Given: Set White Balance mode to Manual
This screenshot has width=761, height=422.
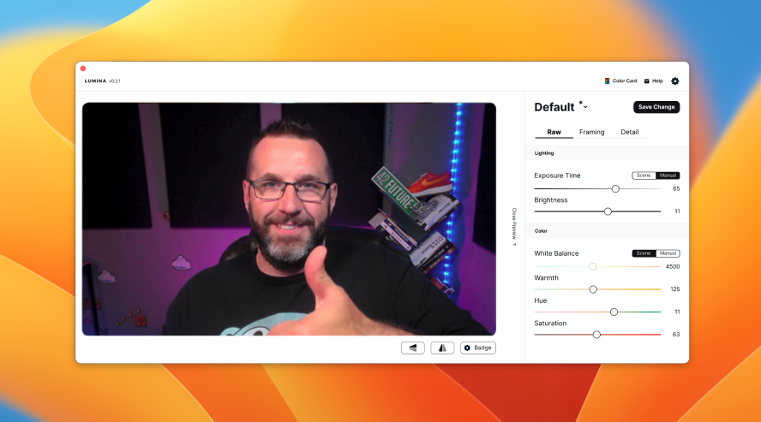Looking at the screenshot, I should [668, 253].
